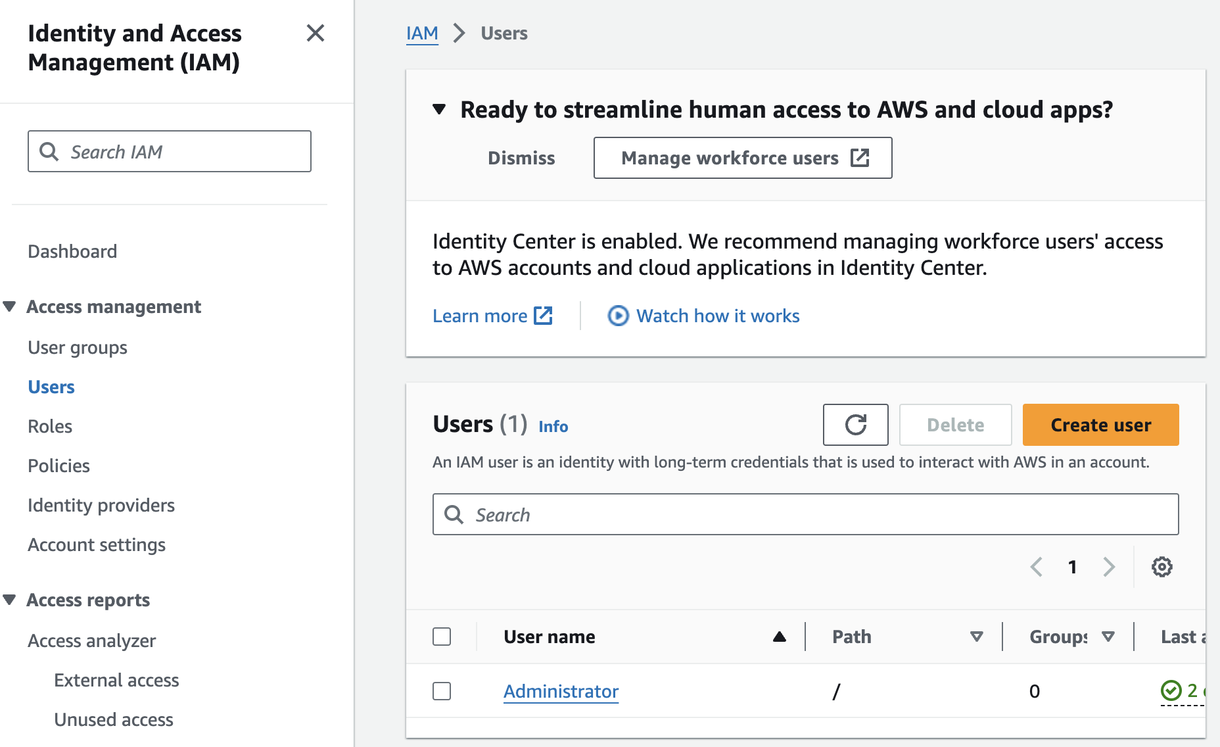Click Manage workforce users button

point(743,158)
